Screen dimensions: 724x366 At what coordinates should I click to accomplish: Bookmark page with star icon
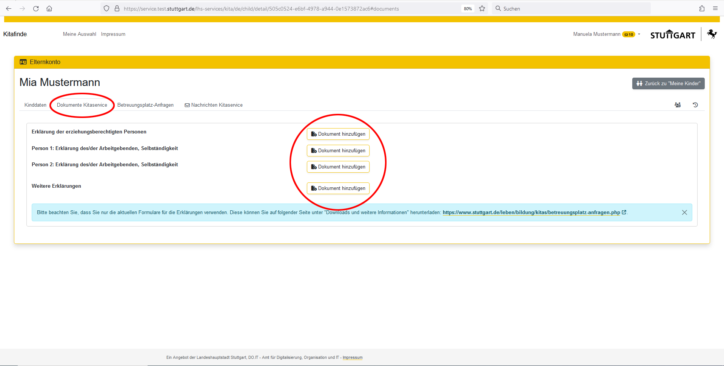coord(482,8)
